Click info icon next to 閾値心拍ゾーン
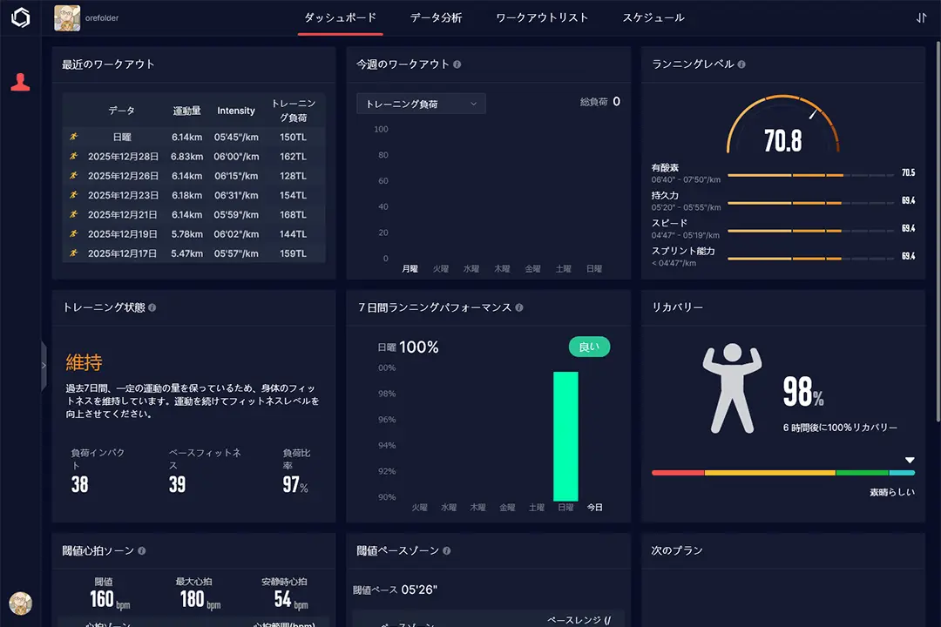This screenshot has width=941, height=627. coord(142,550)
